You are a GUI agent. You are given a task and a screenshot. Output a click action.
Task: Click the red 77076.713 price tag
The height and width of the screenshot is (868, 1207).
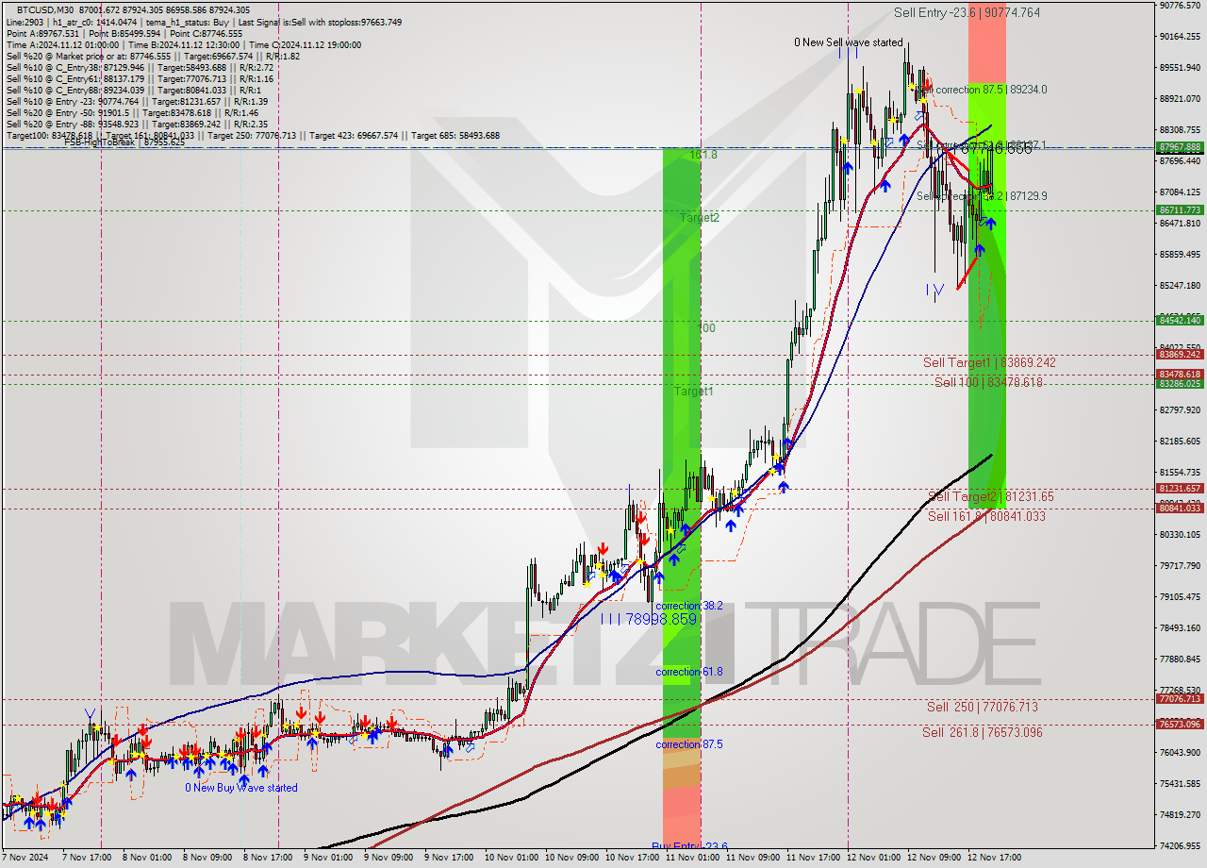tap(1180, 699)
